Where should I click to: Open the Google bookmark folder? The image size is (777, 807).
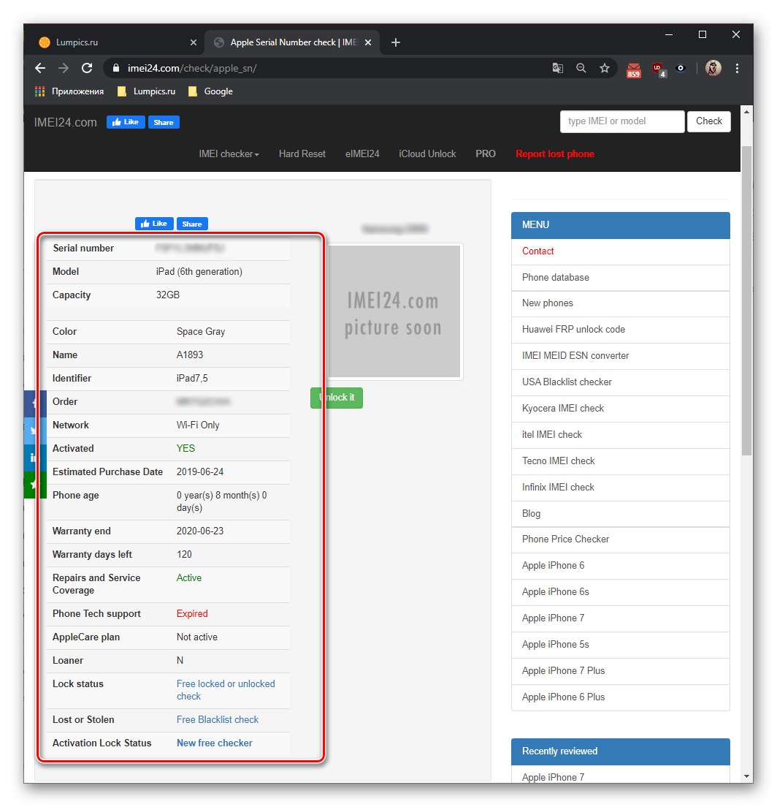[210, 91]
